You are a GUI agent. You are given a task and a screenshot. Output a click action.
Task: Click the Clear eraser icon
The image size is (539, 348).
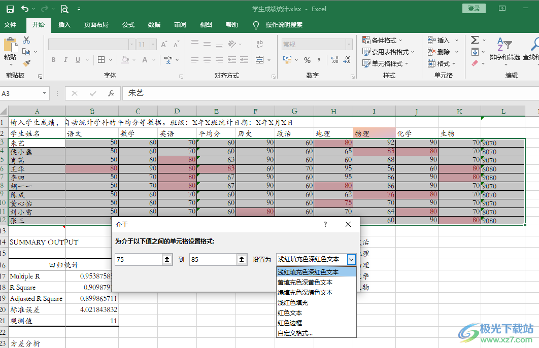[475, 63]
